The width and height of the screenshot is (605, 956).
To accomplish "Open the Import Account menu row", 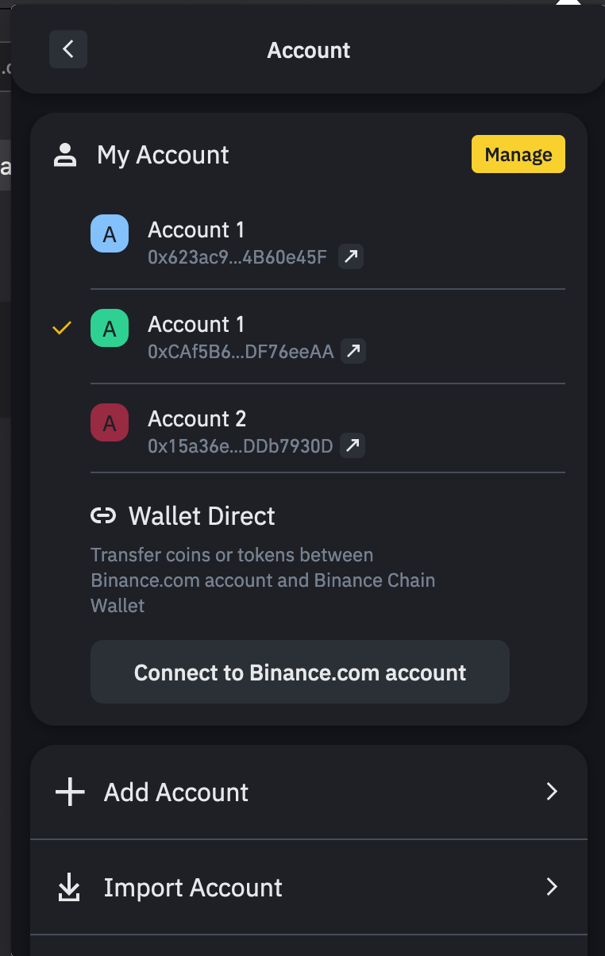I will (x=309, y=887).
